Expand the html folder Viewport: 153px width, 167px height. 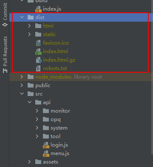pyautogui.click(x=29, y=26)
